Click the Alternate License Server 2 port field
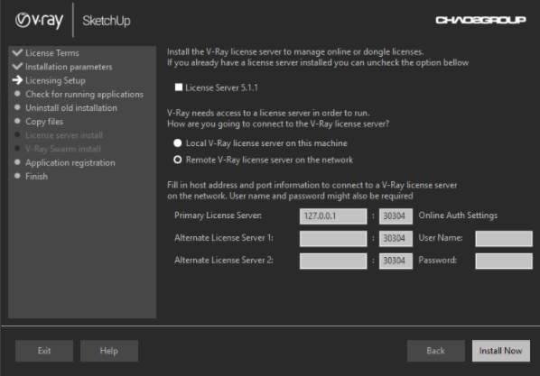Screen dimensions: 540x376 (396, 261)
